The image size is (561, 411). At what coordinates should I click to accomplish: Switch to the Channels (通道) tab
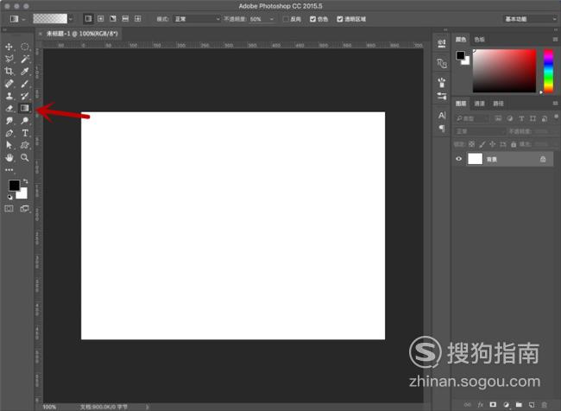tap(479, 104)
